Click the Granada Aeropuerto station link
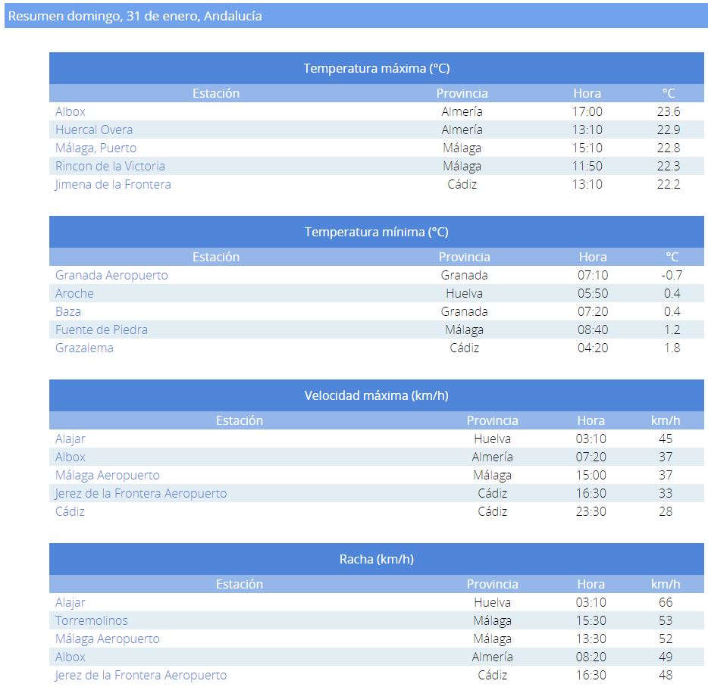This screenshot has width=708, height=687. (x=111, y=275)
